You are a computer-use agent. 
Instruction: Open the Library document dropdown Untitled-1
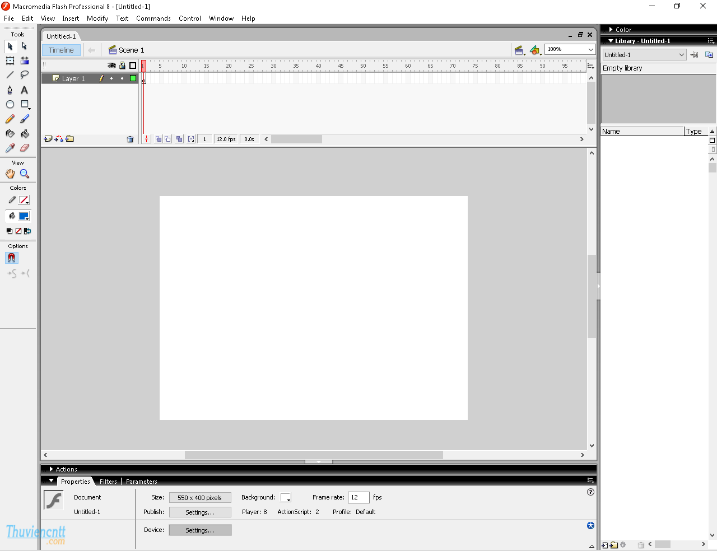(644, 54)
